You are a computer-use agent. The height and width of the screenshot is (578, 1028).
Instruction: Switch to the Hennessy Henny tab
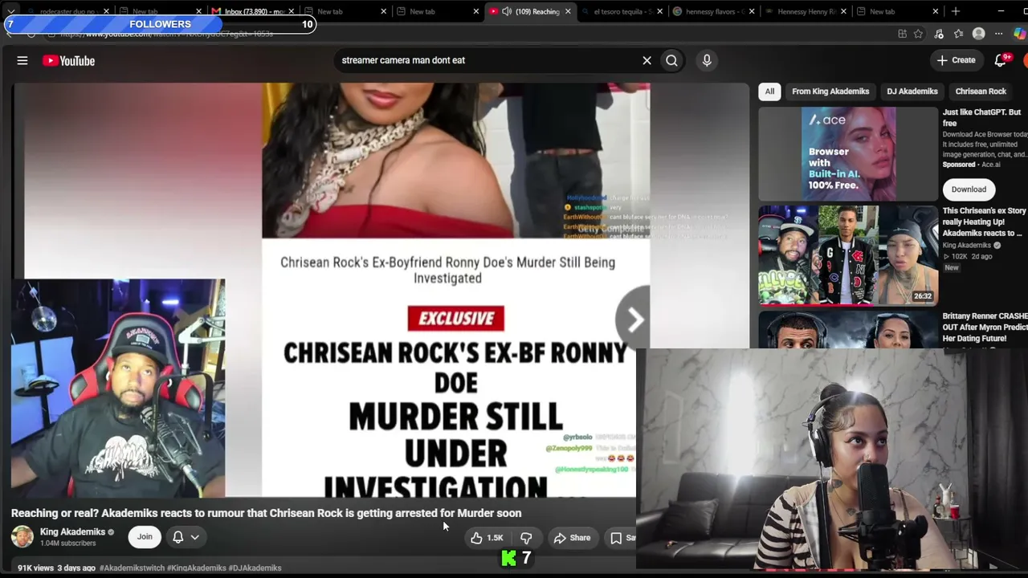tap(805, 11)
